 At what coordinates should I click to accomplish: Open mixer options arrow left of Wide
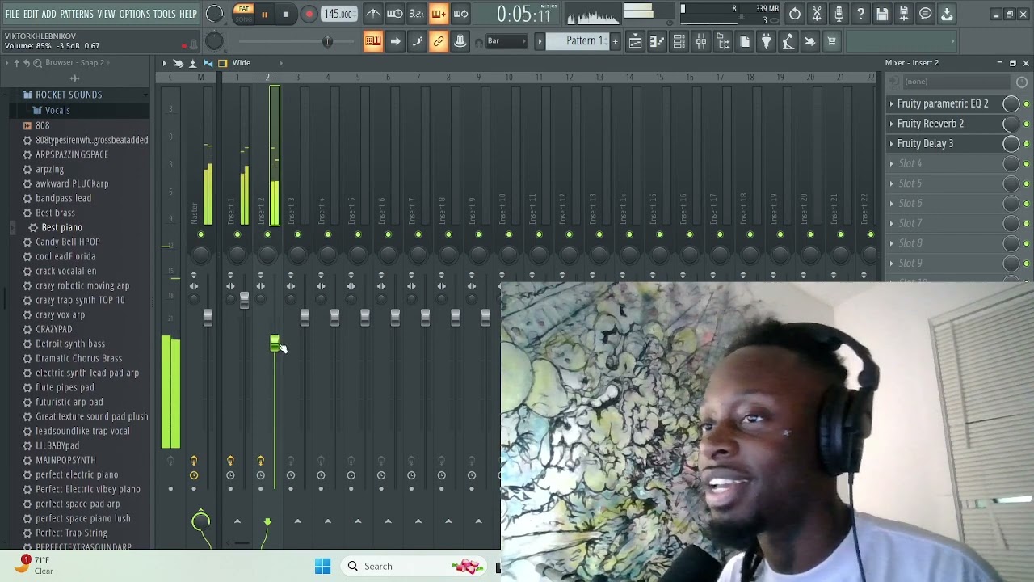pyautogui.click(x=164, y=63)
